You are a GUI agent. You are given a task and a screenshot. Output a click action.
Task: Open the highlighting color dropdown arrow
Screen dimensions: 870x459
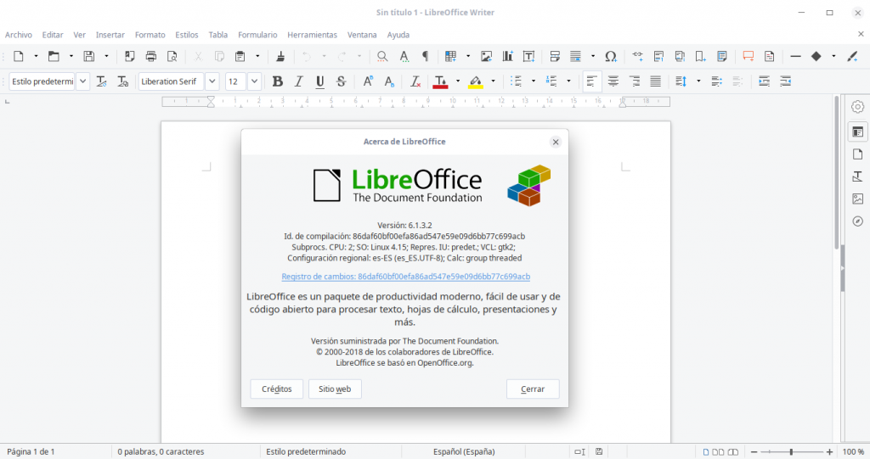pyautogui.click(x=493, y=81)
